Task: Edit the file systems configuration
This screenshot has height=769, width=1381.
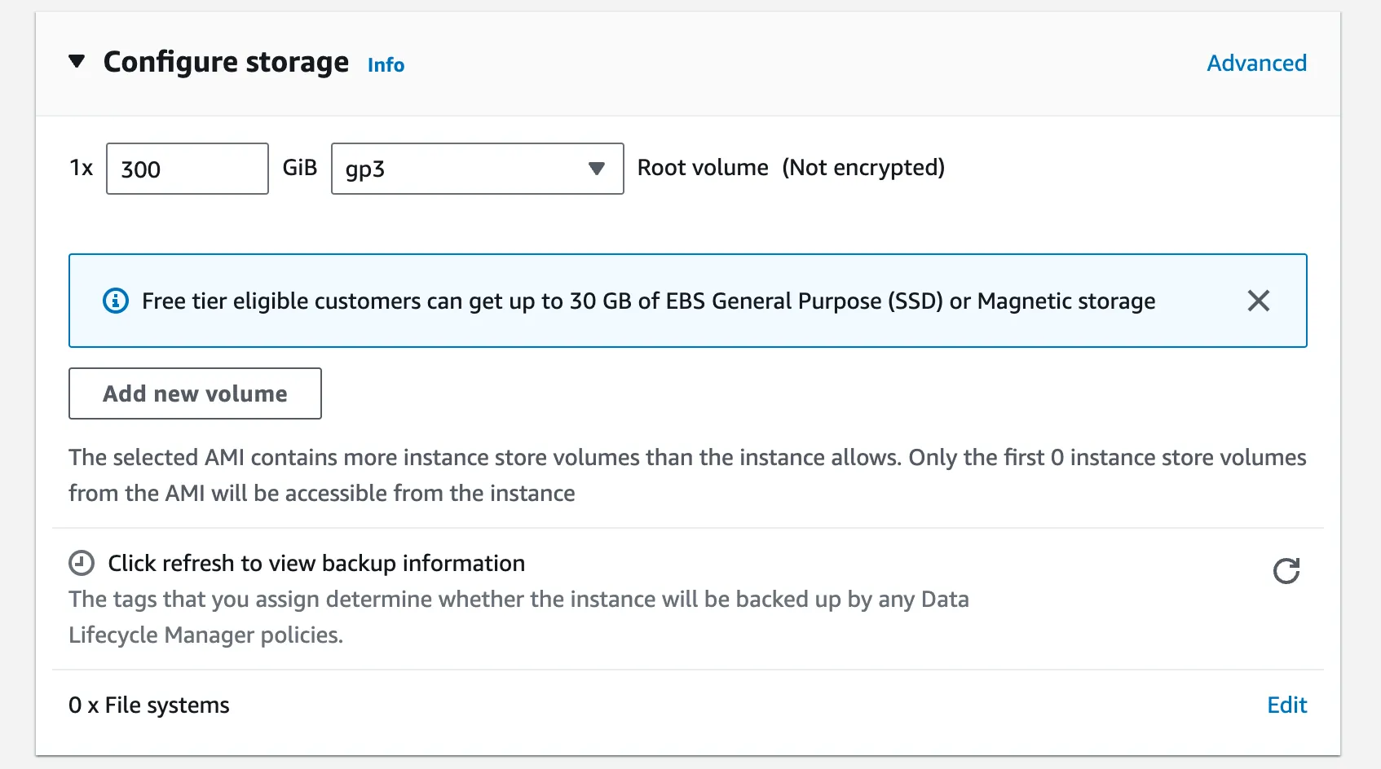Action: [x=1286, y=705]
